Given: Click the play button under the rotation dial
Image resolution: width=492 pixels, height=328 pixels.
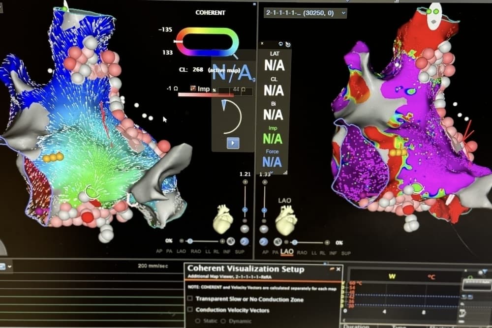Looking at the screenshot, I should [233, 143].
